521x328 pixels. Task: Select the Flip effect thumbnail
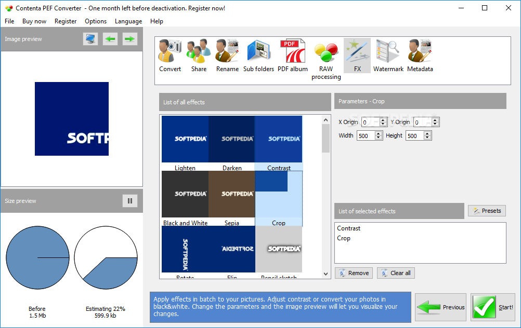click(x=232, y=252)
